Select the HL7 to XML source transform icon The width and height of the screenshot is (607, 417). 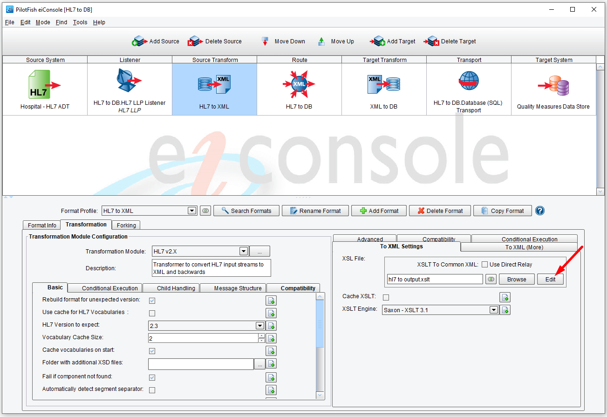pyautogui.click(x=214, y=84)
